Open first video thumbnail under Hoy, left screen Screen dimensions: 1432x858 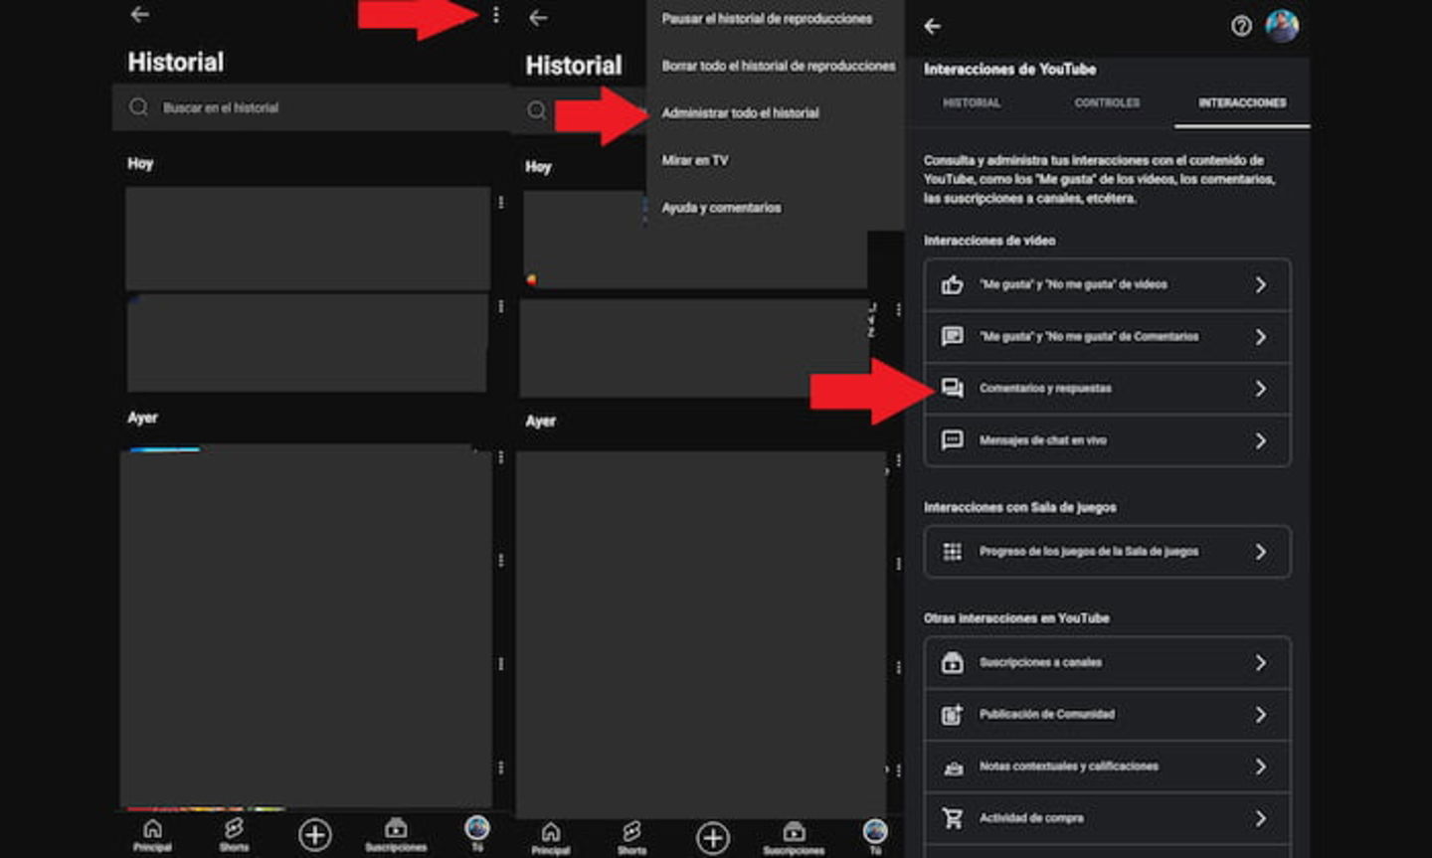pos(307,239)
